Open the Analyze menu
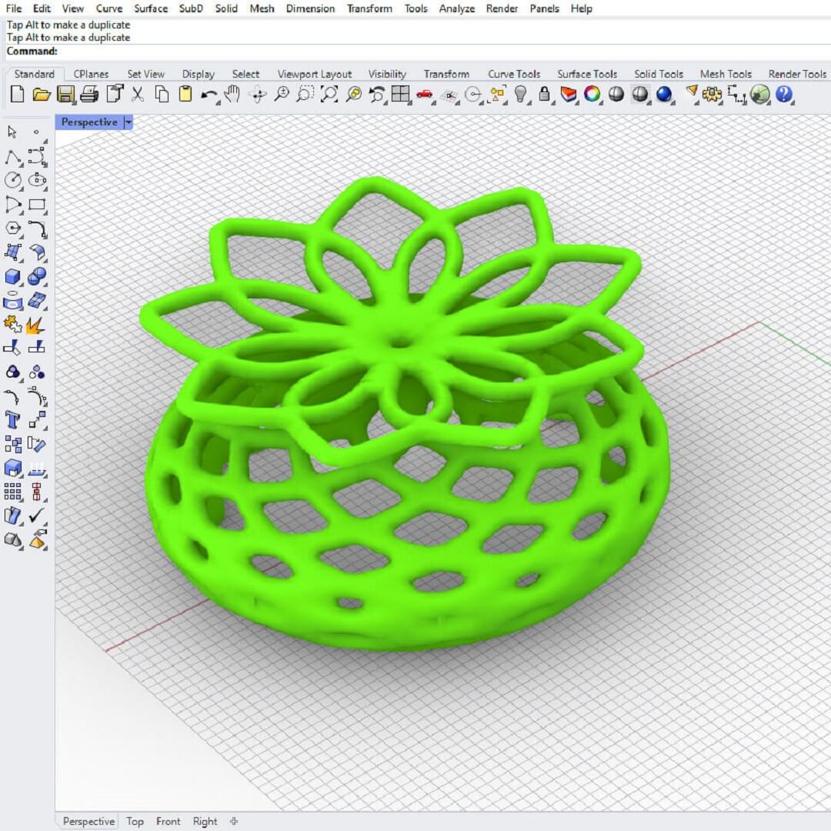The image size is (831, 831). [x=457, y=8]
